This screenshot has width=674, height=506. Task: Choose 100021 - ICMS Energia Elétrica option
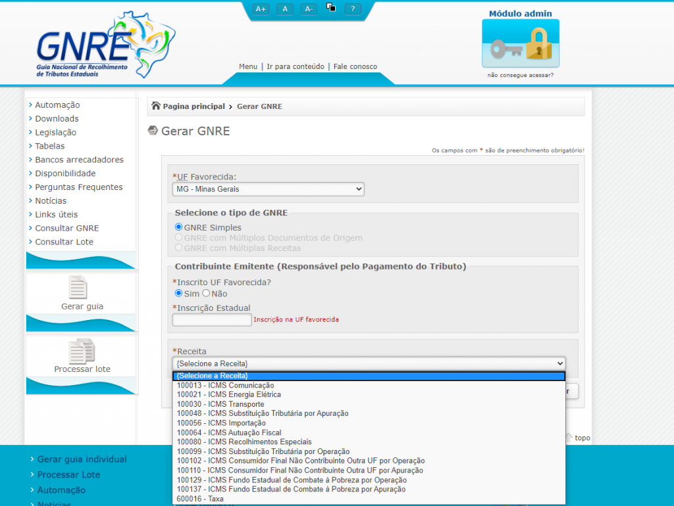click(x=228, y=394)
